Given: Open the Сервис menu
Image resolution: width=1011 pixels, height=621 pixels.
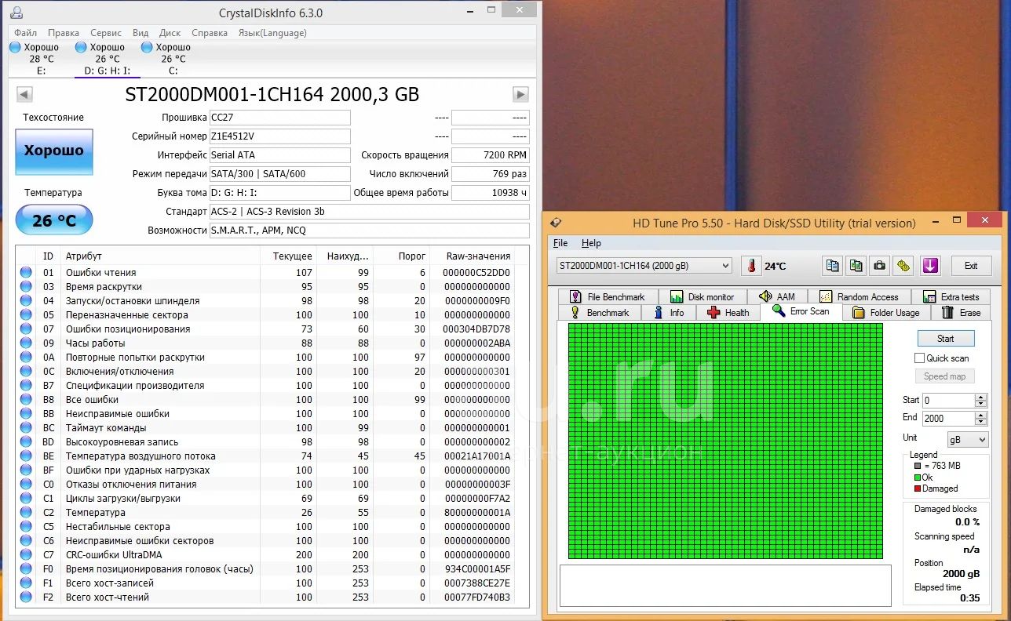Looking at the screenshot, I should pos(106,33).
